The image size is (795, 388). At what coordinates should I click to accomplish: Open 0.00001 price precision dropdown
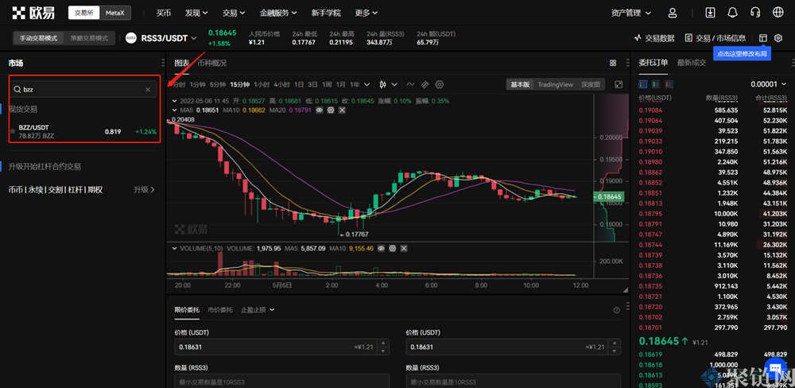pyautogui.click(x=769, y=84)
